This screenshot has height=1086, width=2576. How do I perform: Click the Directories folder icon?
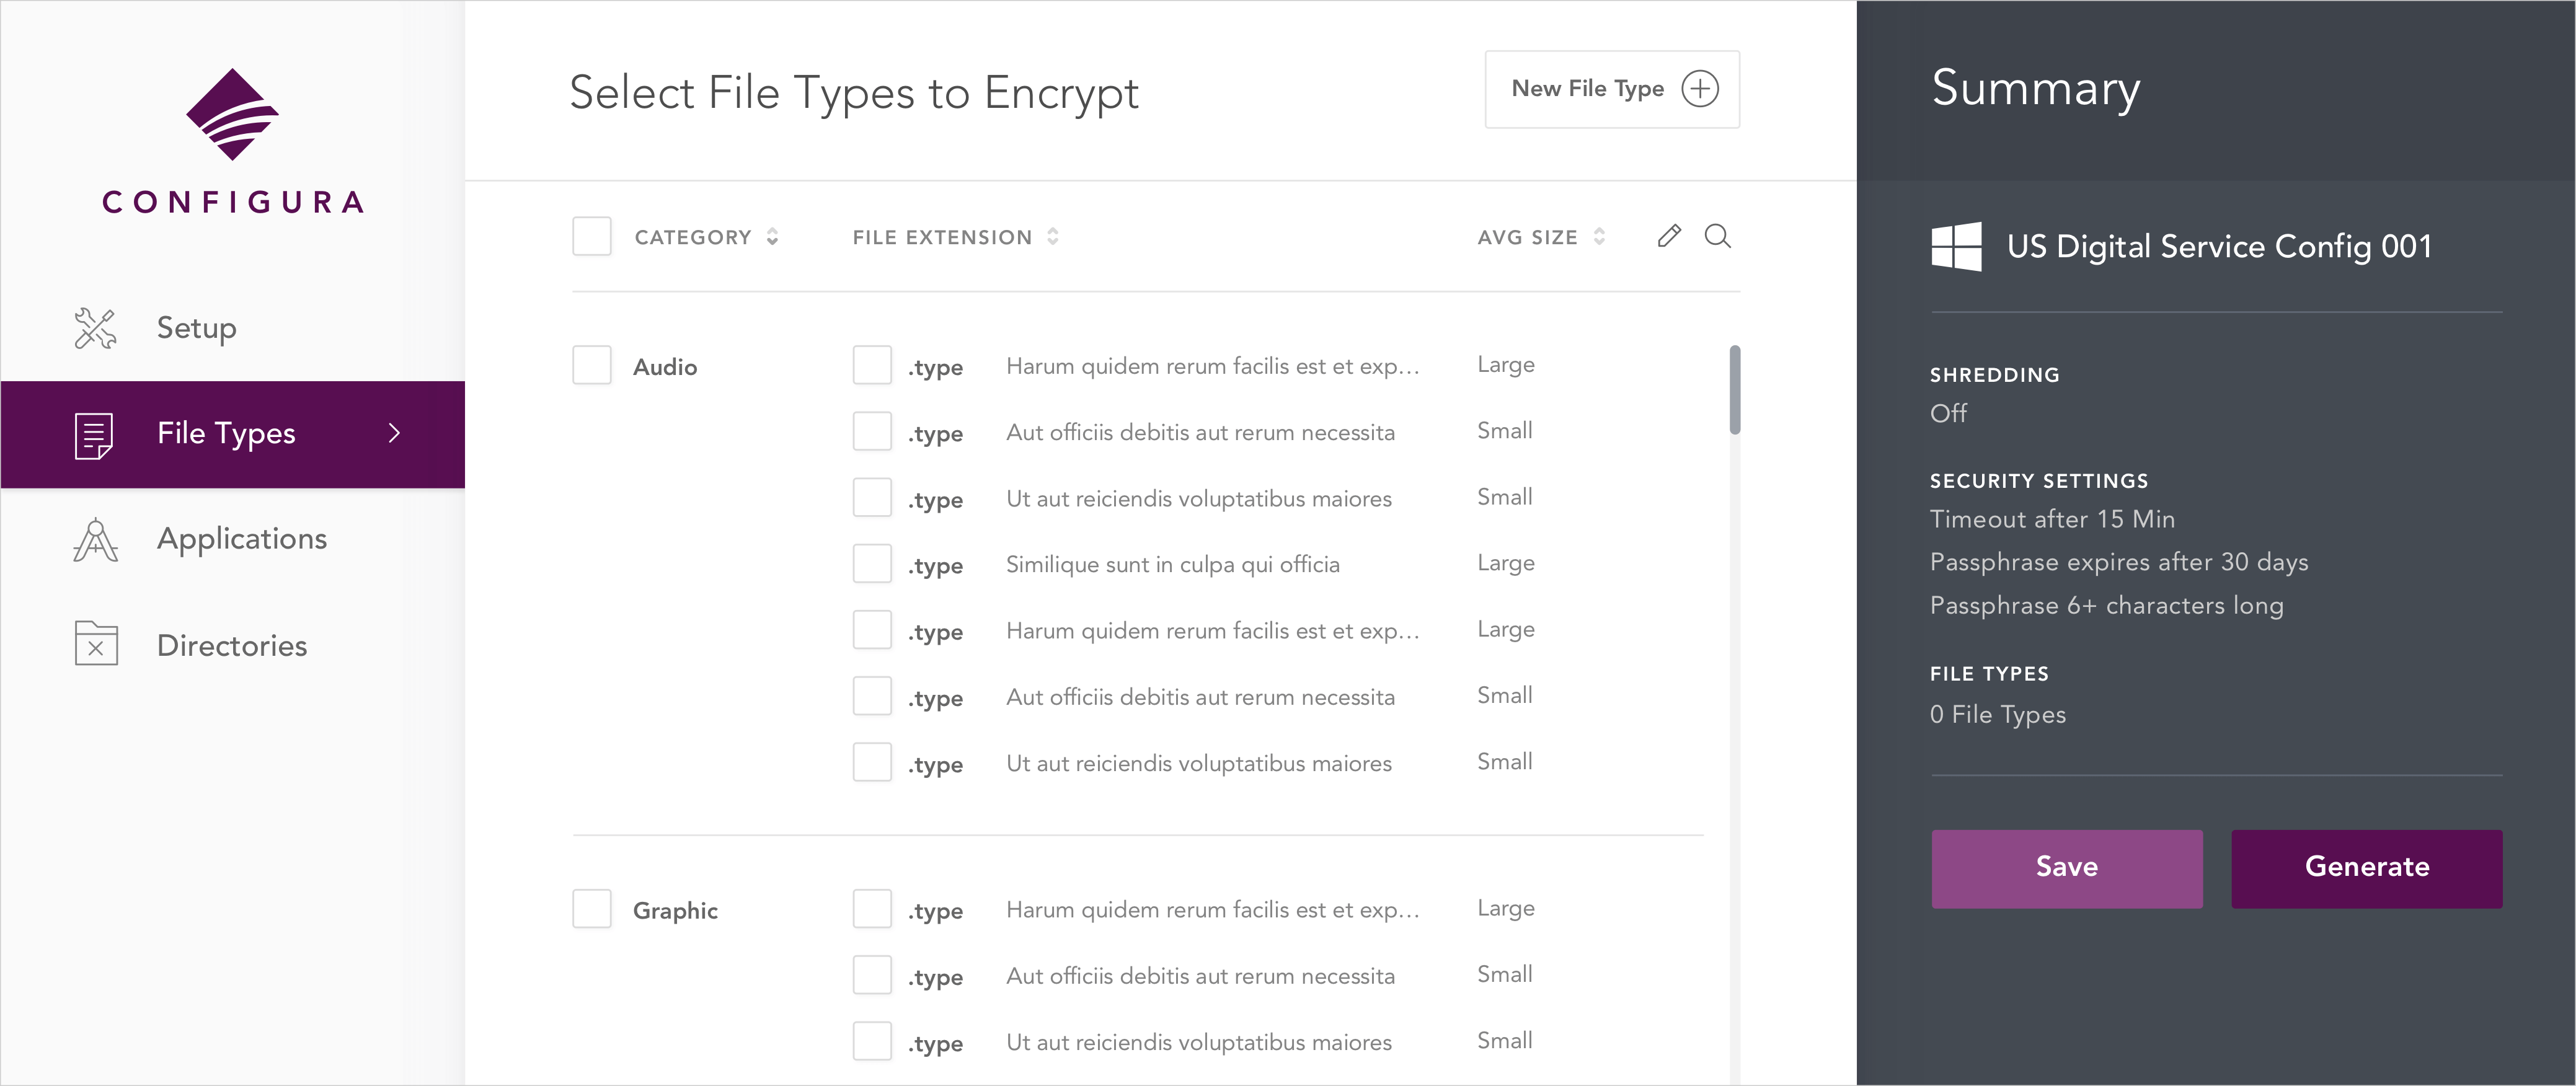click(96, 644)
